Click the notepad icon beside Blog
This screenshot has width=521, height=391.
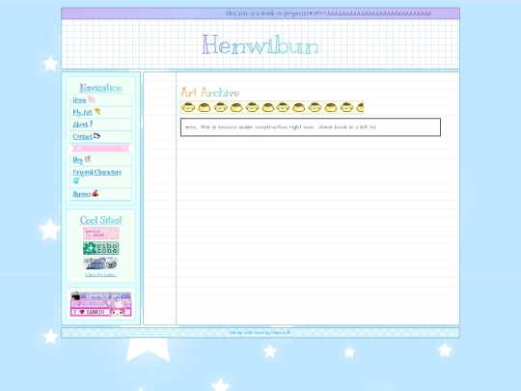88,159
